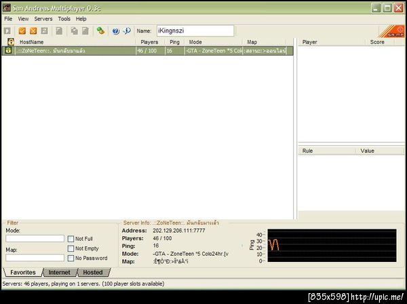
Task: Click the status bar servers summary text
Action: point(83,284)
